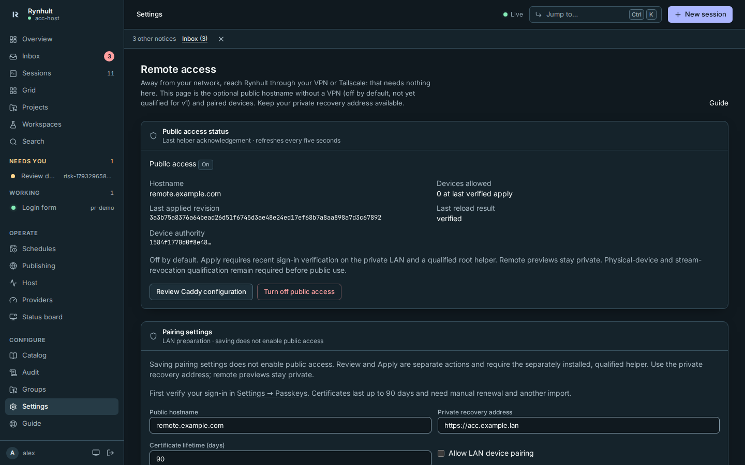Click the Public access 'On' badge
This screenshot has width=745, height=465.
tap(205, 164)
